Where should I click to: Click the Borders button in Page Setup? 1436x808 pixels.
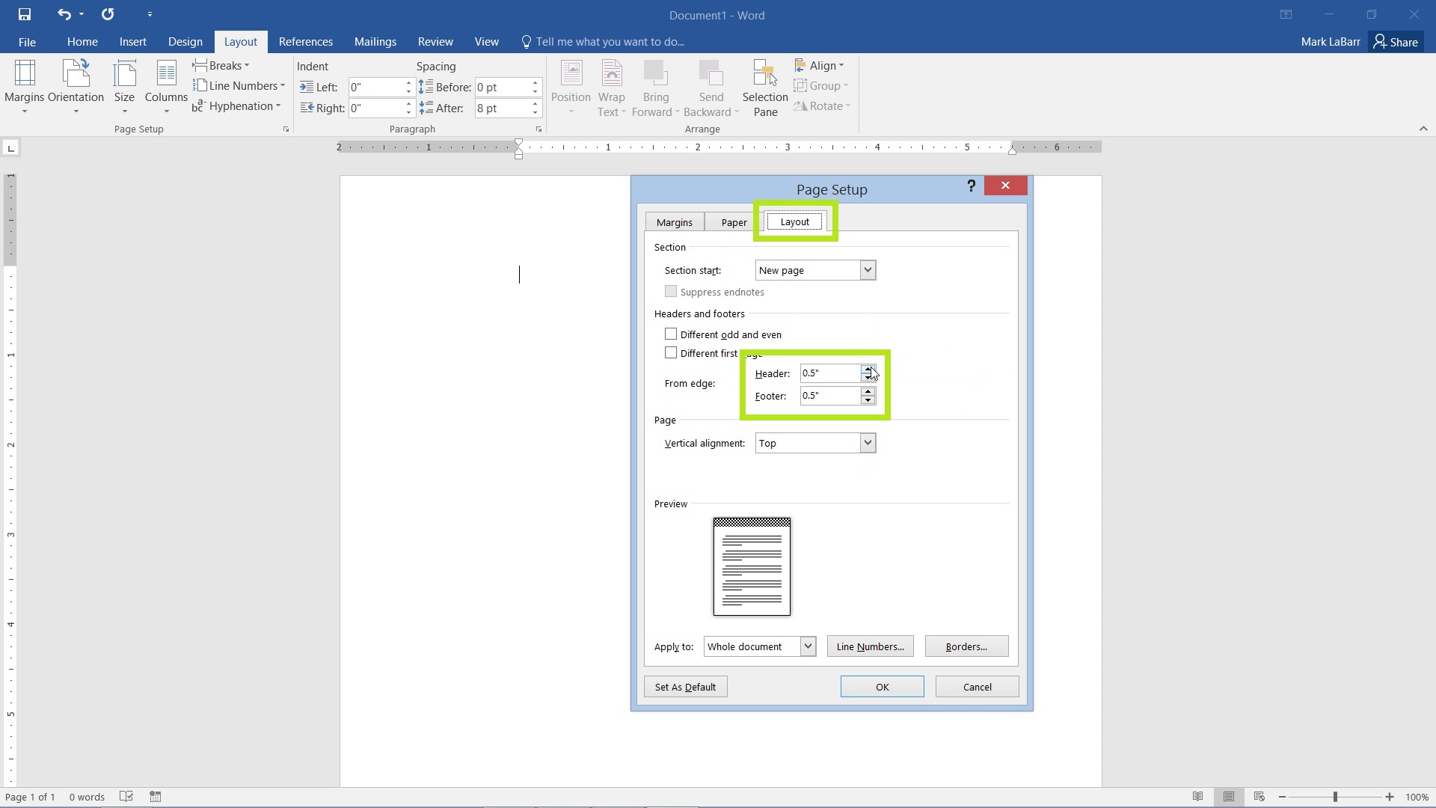click(966, 646)
